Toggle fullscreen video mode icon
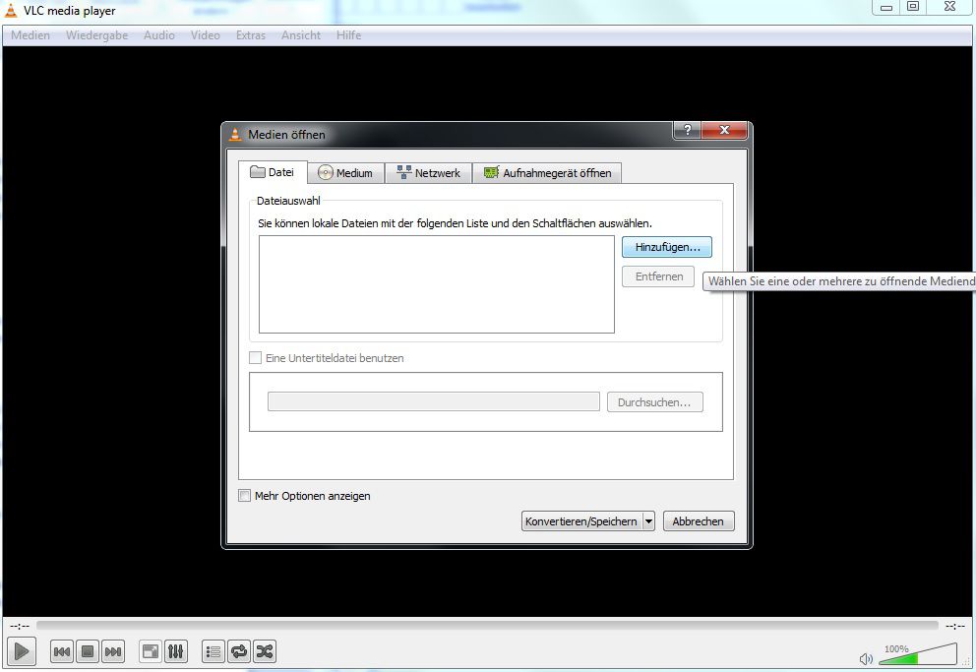The height and width of the screenshot is (672, 976). click(x=150, y=650)
